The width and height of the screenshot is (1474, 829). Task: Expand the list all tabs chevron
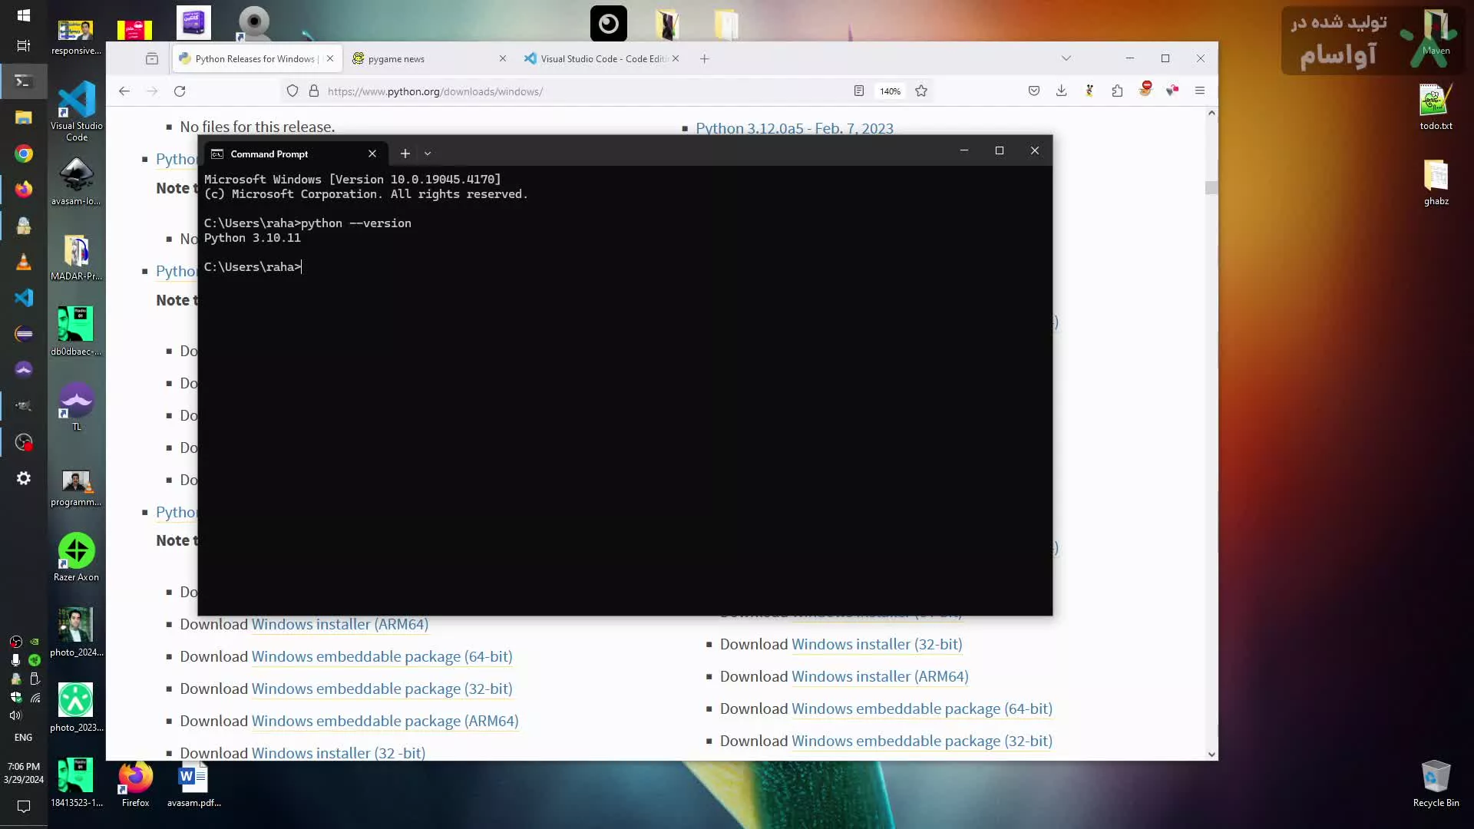pos(1066,58)
